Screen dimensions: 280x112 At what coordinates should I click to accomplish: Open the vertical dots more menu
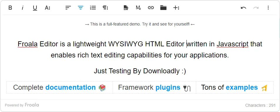pyautogui.click(x=268, y=8)
